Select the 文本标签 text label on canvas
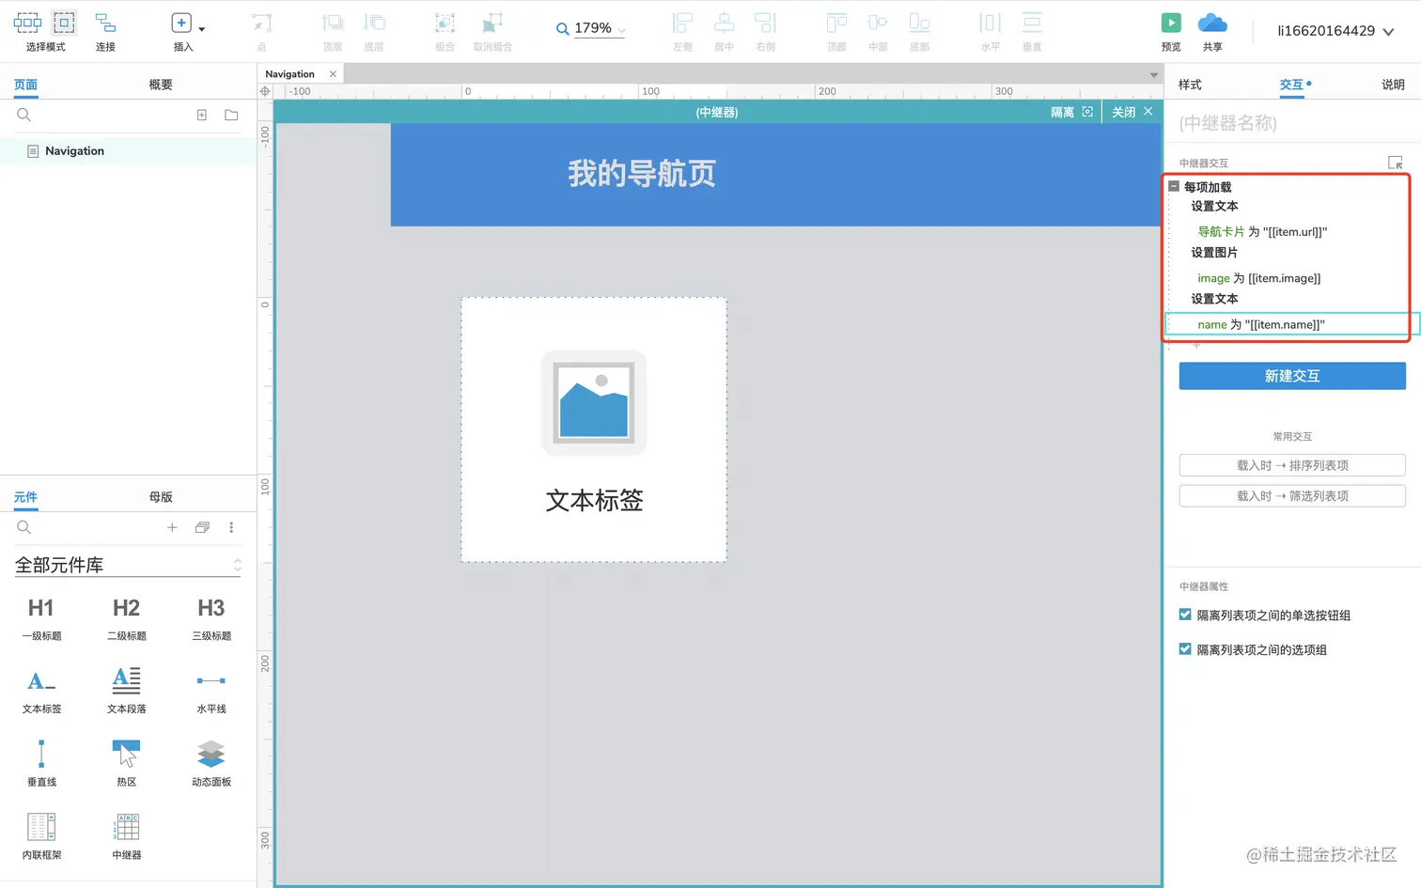The height and width of the screenshot is (888, 1421). pyautogui.click(x=594, y=500)
